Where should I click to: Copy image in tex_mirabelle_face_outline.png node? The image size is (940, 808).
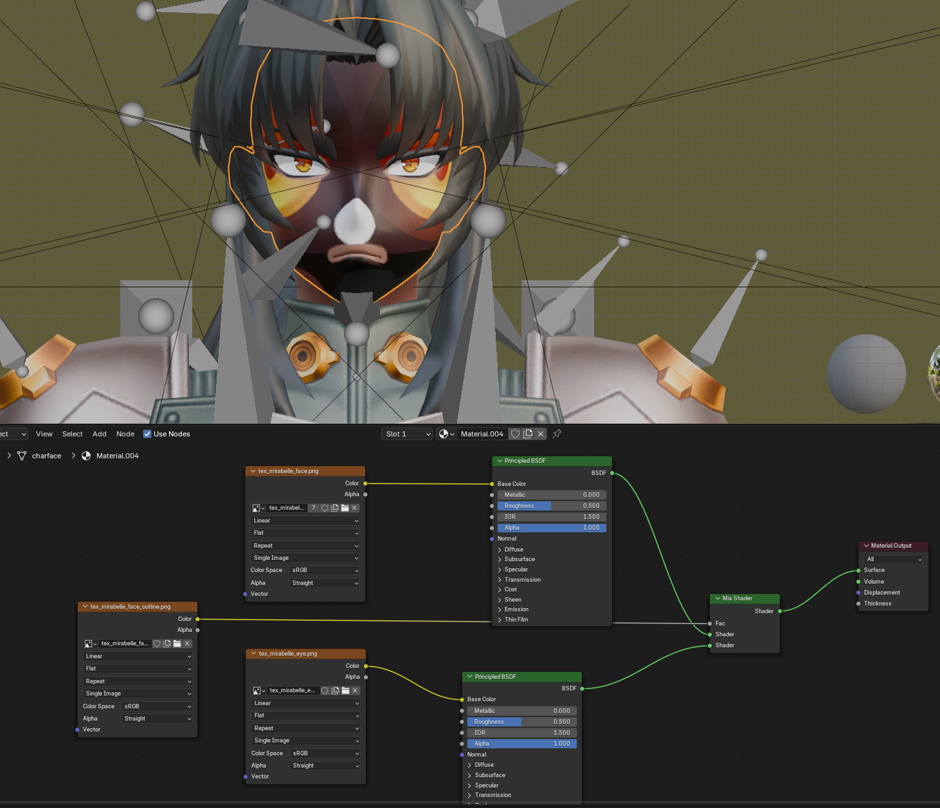coord(167,643)
